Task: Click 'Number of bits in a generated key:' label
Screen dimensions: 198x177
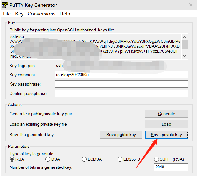Action: click(x=41, y=167)
